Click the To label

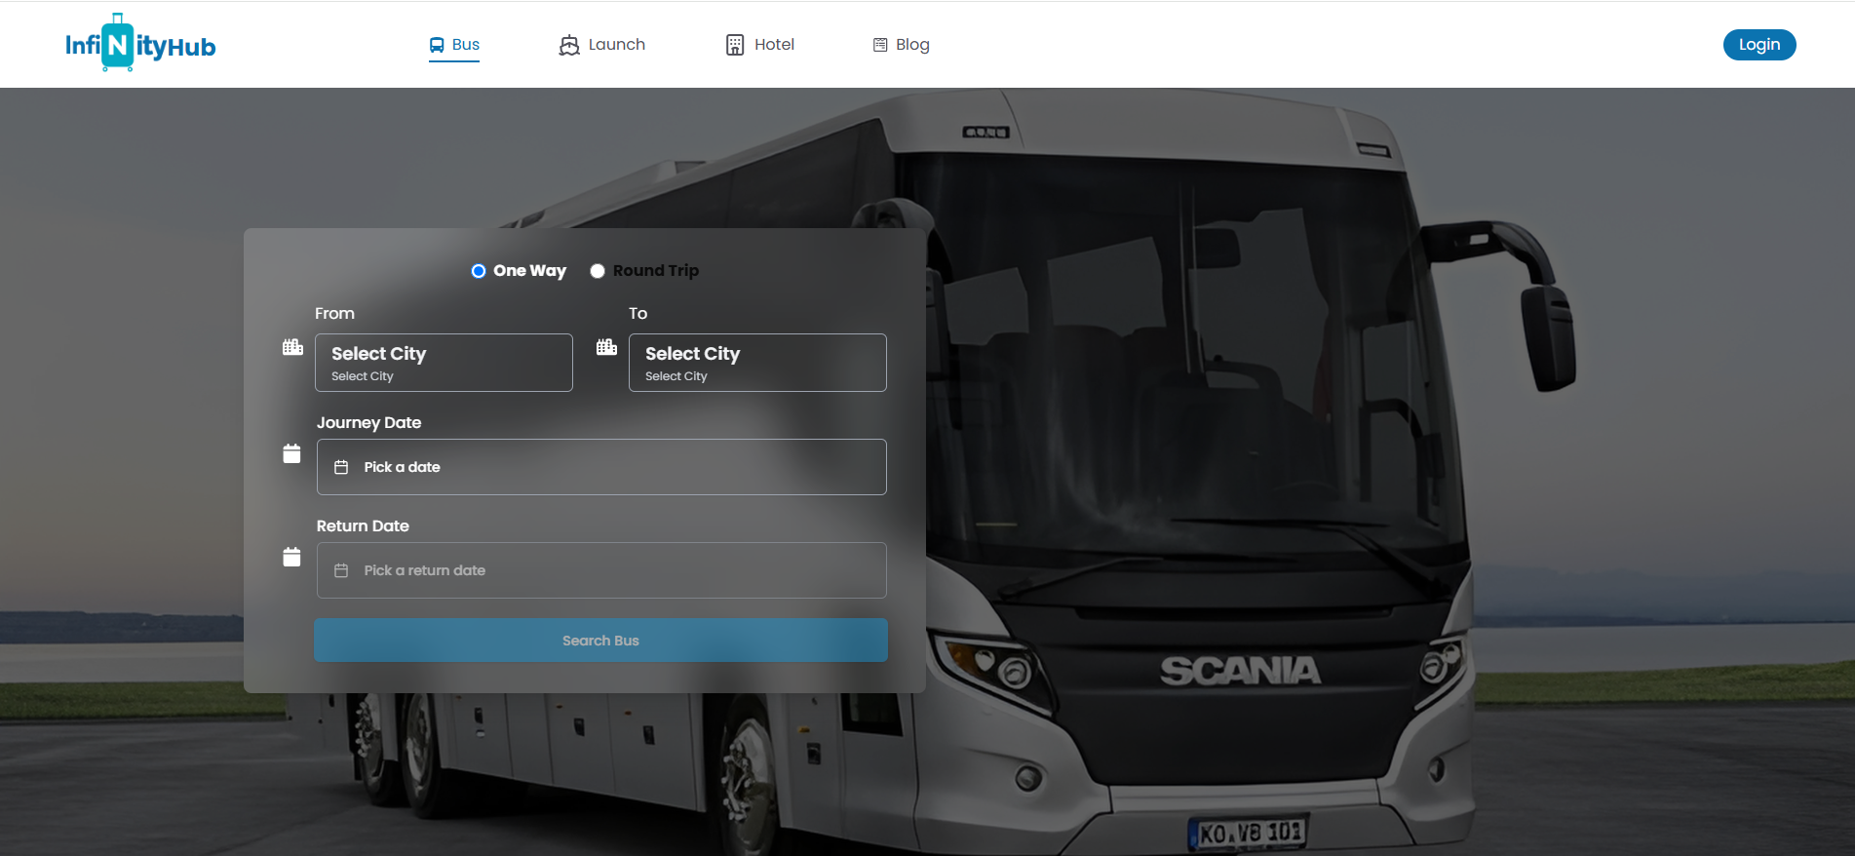638,314
